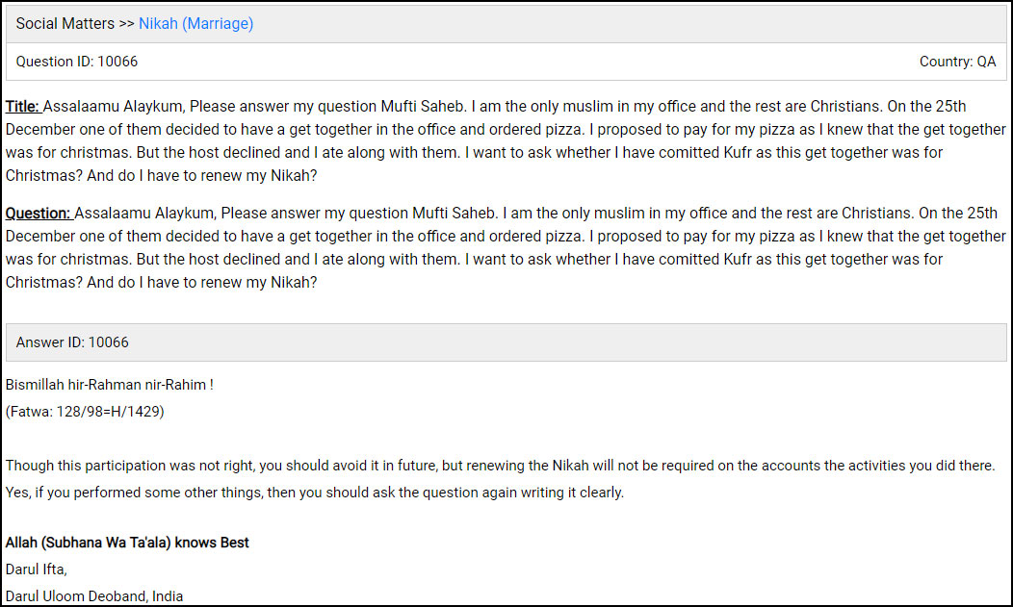Click the underlined Title: heading
This screenshot has width=1013, height=607.
23,107
